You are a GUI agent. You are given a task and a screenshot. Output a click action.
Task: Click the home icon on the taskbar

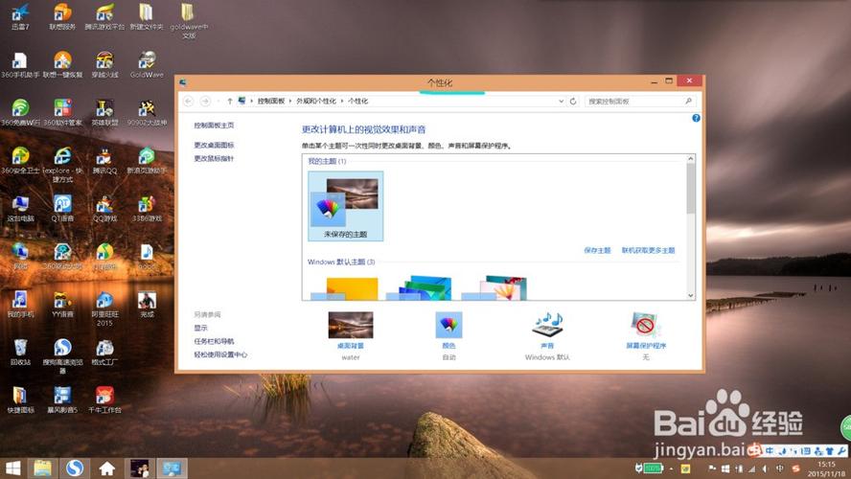pyautogui.click(x=107, y=468)
